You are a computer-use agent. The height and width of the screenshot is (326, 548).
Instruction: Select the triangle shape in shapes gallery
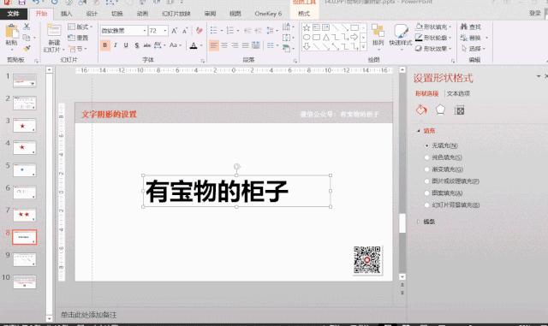pos(325,37)
